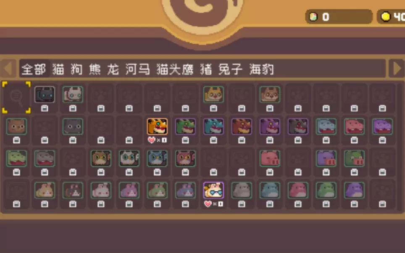The width and height of the screenshot is (405, 253).
Task: Click the lock icon under black cat
Action: tap(45, 108)
